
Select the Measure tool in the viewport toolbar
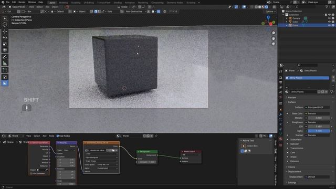(x=5, y=63)
